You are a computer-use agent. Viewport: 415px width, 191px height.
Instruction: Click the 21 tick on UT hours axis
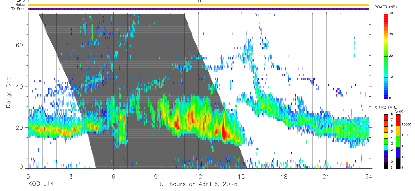(x=326, y=177)
